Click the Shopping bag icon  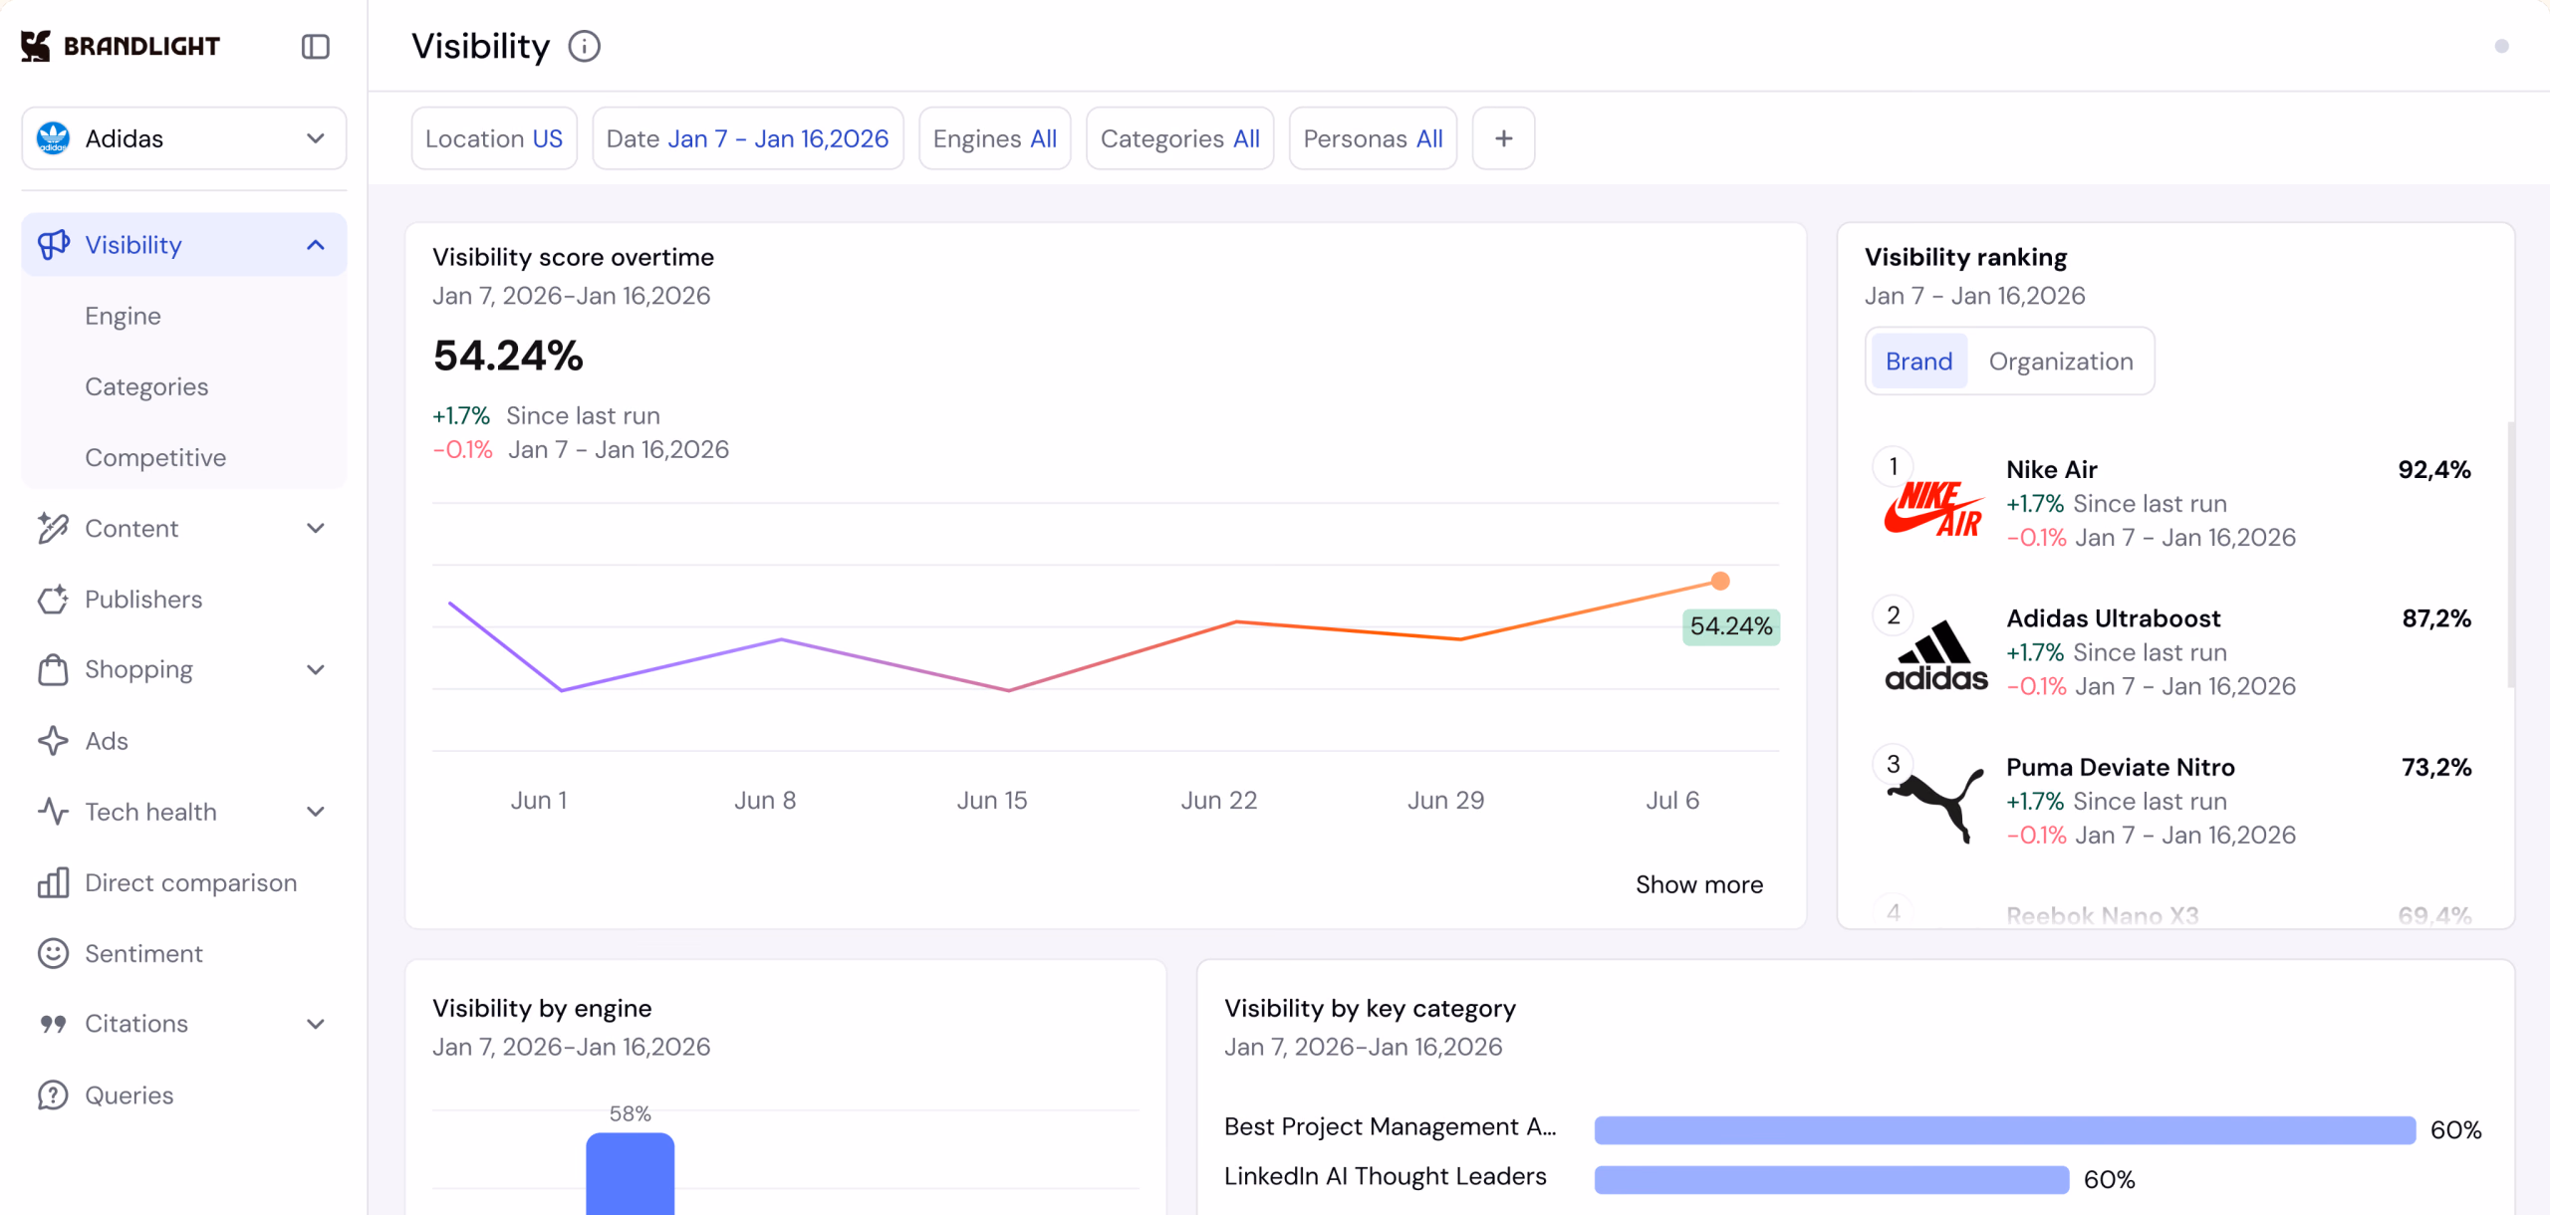pyautogui.click(x=53, y=670)
